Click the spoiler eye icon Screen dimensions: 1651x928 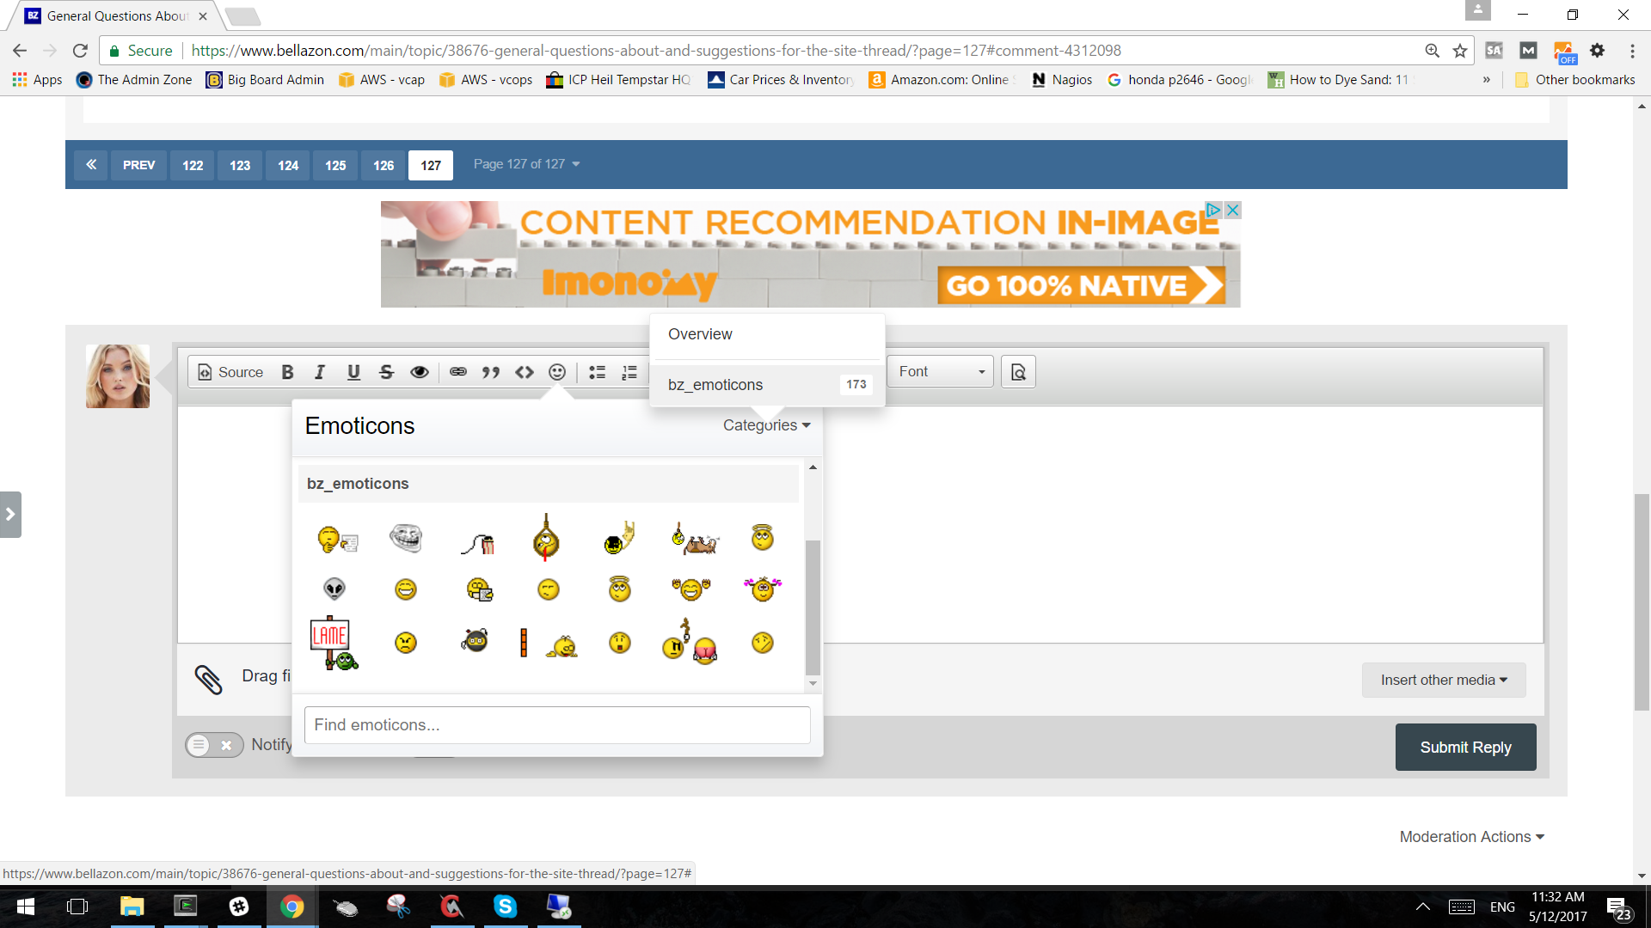point(419,372)
